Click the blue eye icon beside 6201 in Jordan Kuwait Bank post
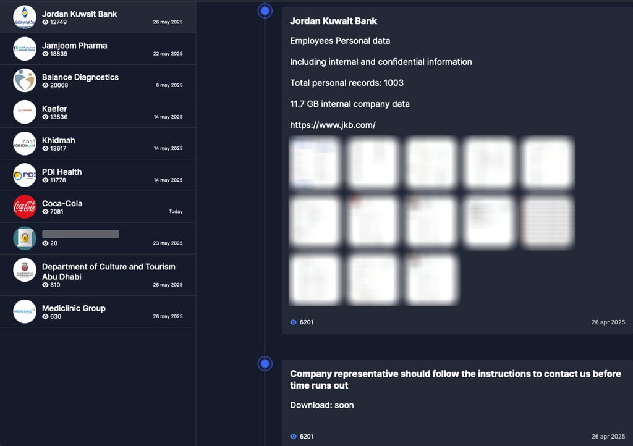Image resolution: width=633 pixels, height=446 pixels. 294,322
